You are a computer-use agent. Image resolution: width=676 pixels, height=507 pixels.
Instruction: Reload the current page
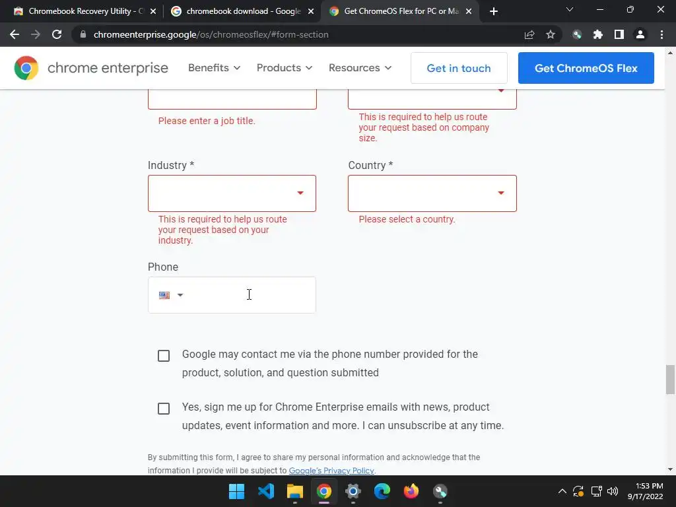[57, 34]
